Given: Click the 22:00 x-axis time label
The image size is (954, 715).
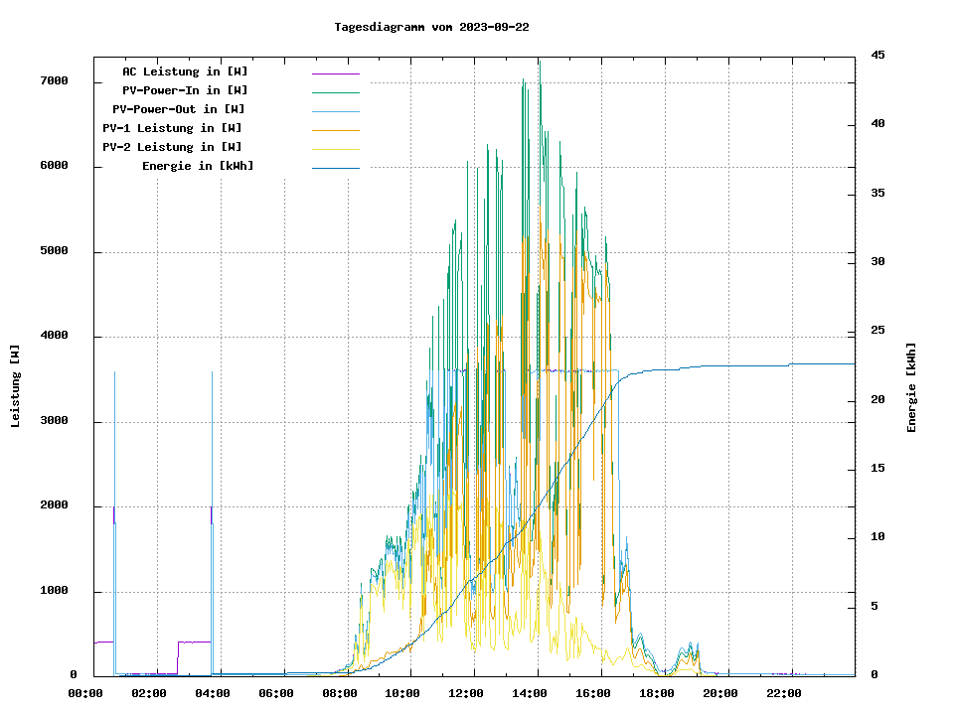Looking at the screenshot, I should click(x=783, y=694).
